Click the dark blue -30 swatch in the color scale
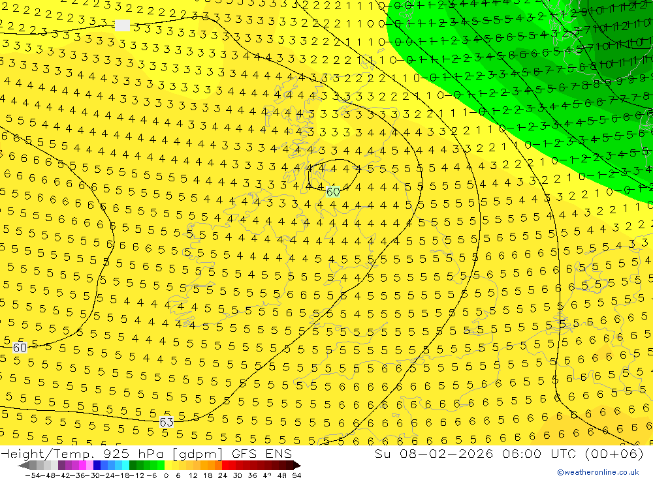The width and height of the screenshot is (653, 478). coord(97,465)
